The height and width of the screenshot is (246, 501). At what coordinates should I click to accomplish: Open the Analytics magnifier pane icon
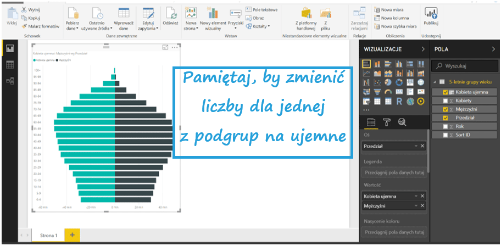[x=402, y=122]
